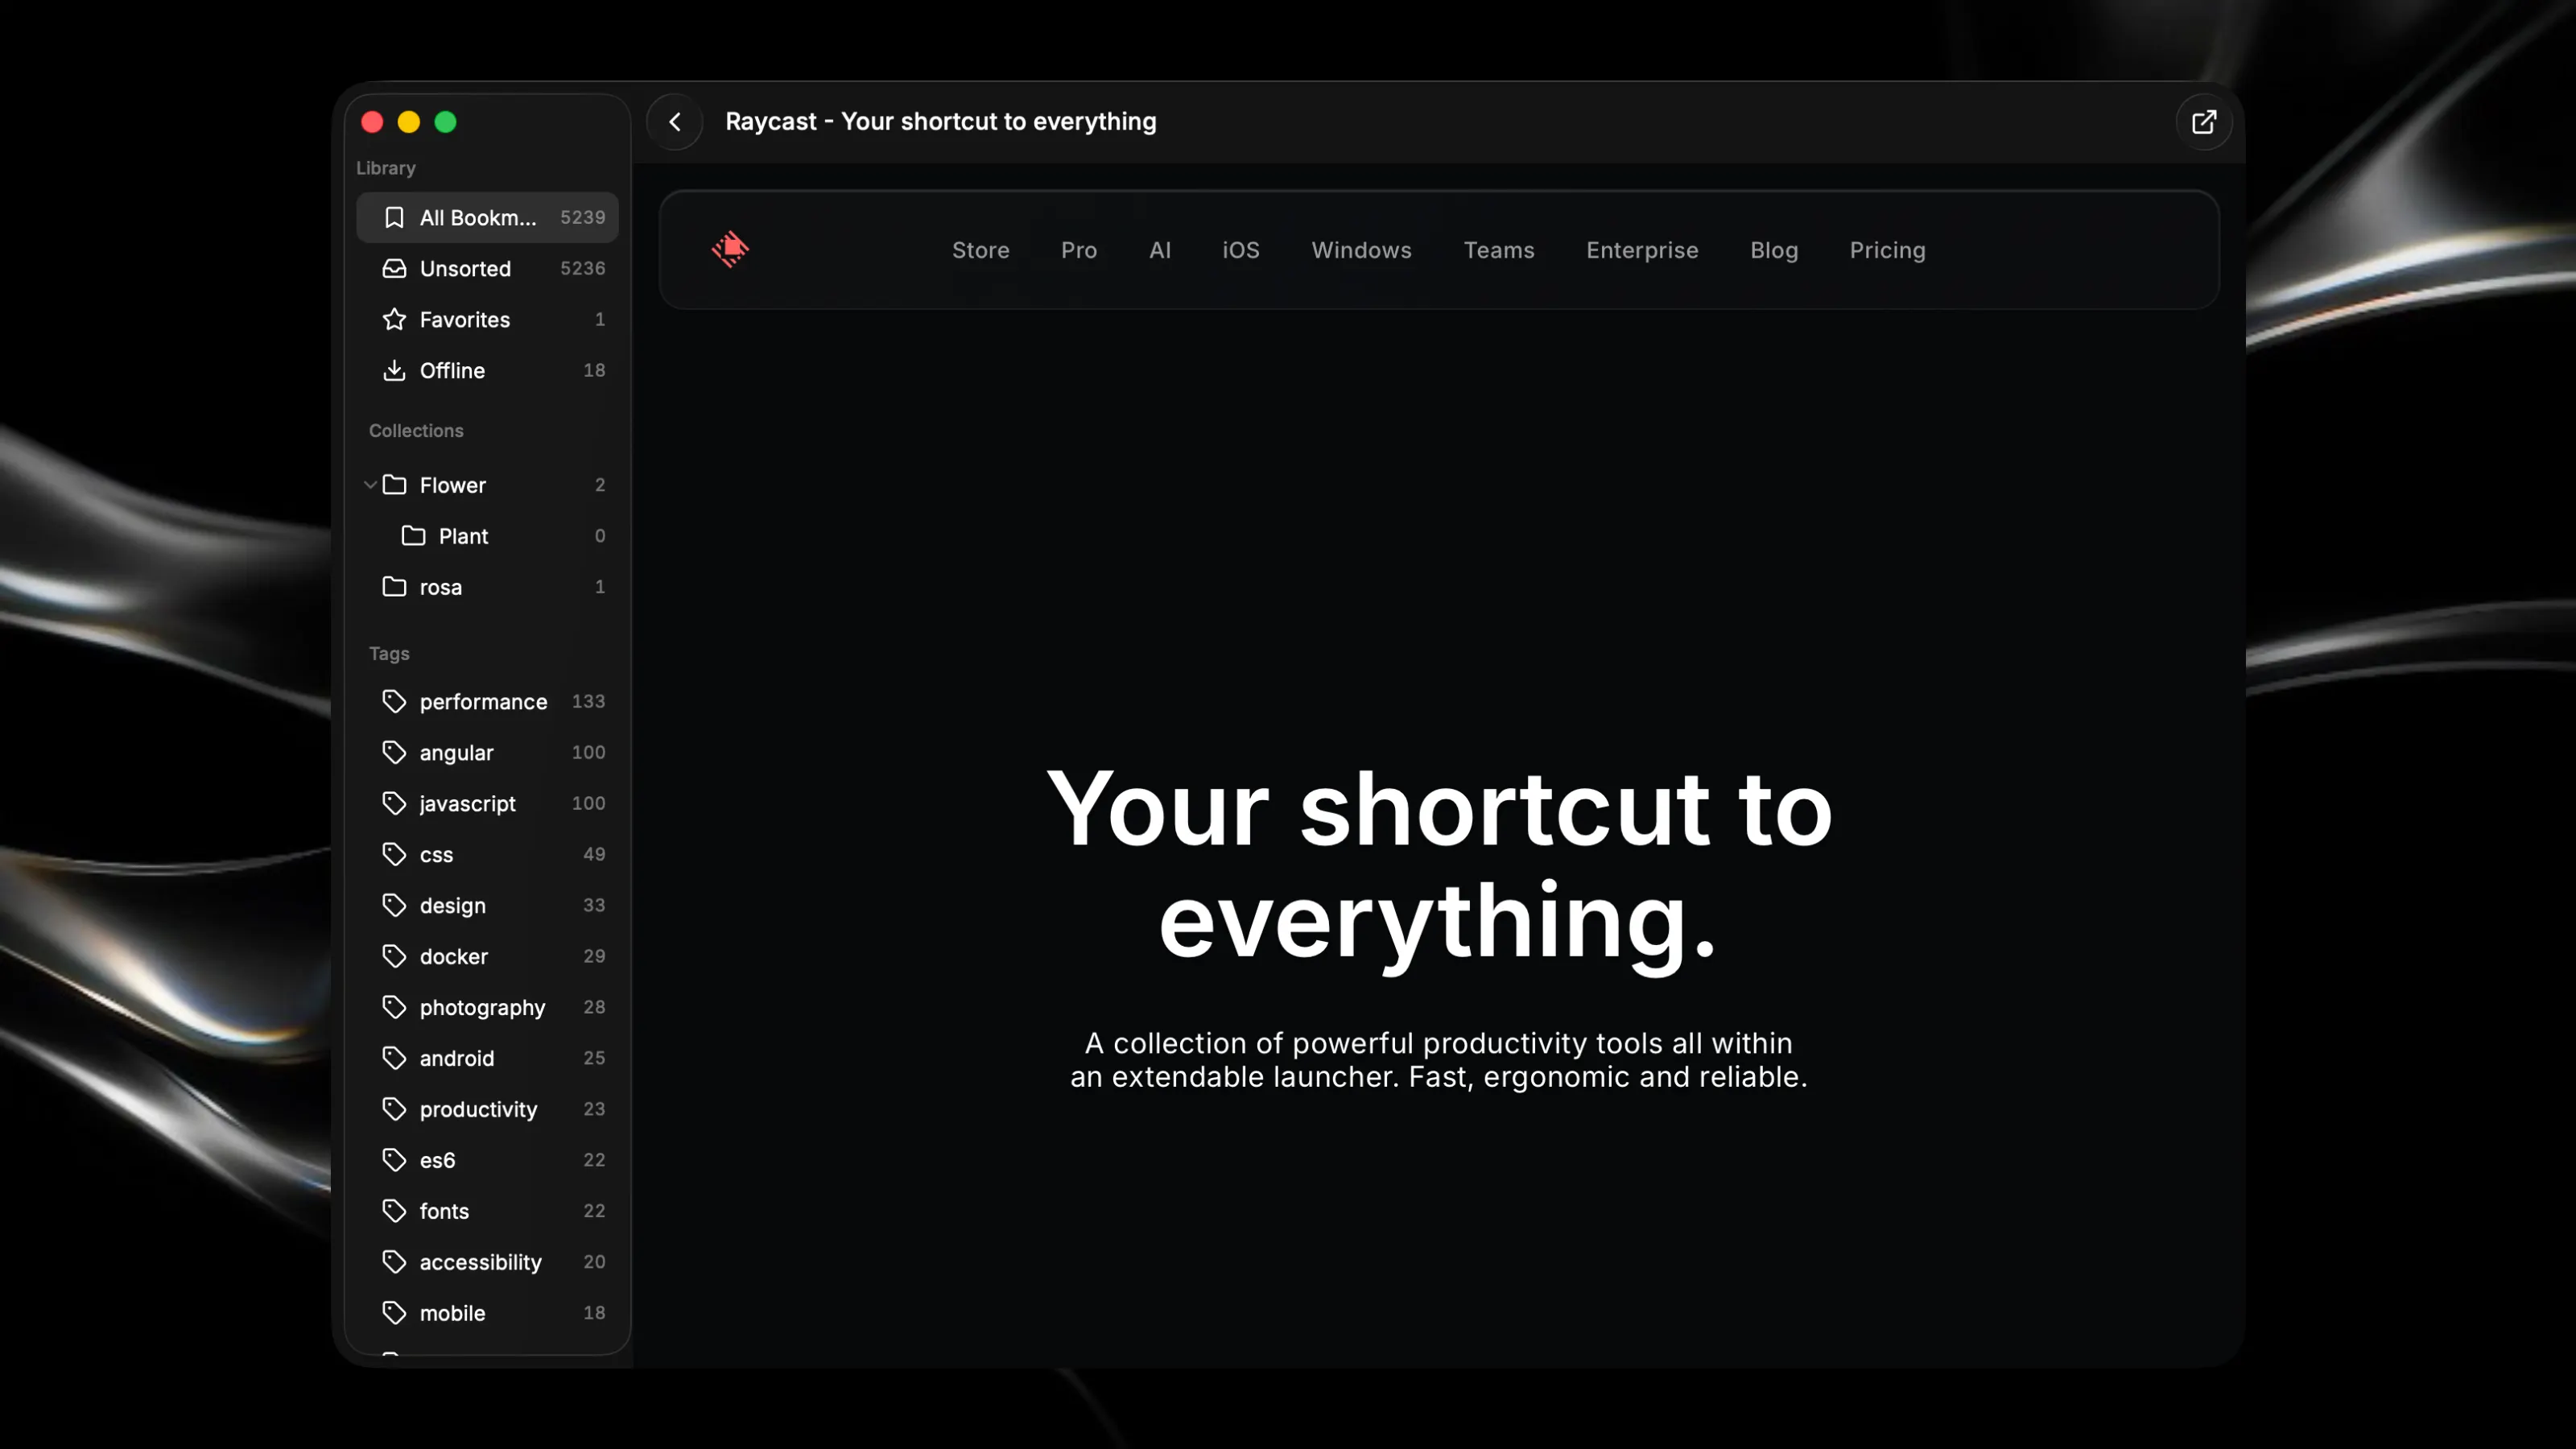Click the android tag icon
The width and height of the screenshot is (2576, 1449).
coord(394,1058)
